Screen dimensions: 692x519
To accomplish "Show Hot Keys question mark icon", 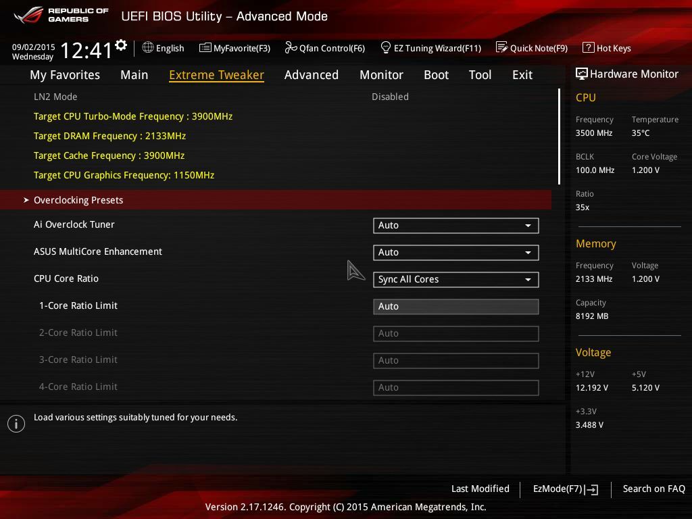I will tap(589, 47).
